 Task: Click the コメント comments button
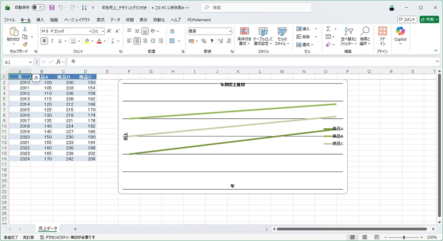[407, 19]
